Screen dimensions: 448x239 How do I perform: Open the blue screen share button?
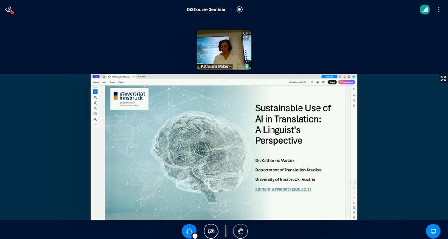[x=433, y=231]
